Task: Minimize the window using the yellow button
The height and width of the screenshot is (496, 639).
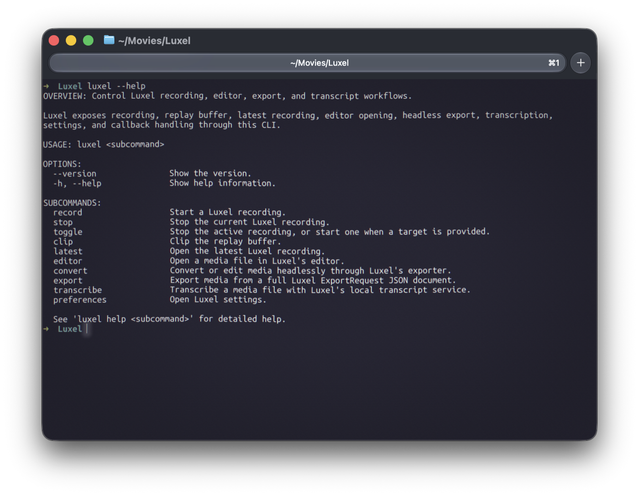Action: pyautogui.click(x=71, y=41)
